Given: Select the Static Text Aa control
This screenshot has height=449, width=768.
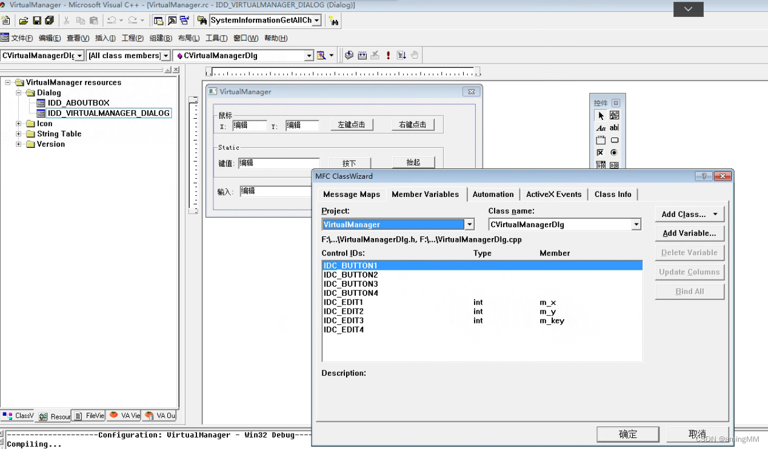Looking at the screenshot, I should pyautogui.click(x=601, y=128).
